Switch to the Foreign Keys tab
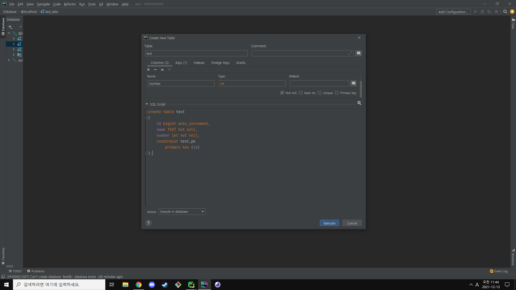 (220, 63)
